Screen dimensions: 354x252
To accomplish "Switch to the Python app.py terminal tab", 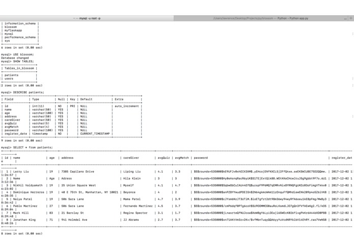I will [260, 18].
